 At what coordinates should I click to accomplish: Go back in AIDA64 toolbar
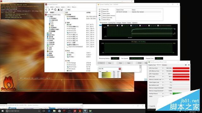46,10
